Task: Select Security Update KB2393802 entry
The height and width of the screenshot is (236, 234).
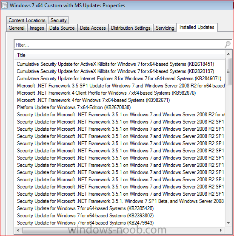Action: [x=85, y=216]
